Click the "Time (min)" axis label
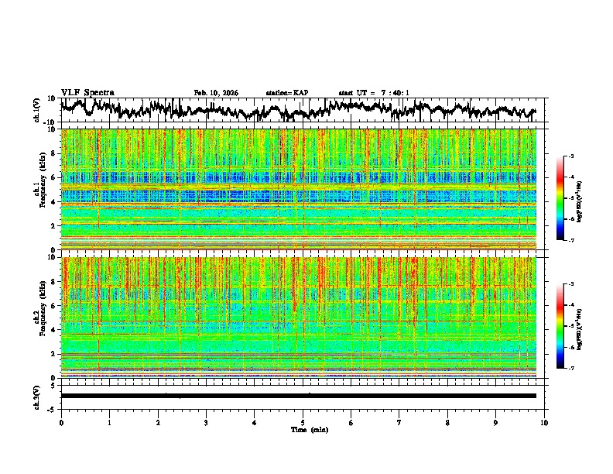 (310, 430)
